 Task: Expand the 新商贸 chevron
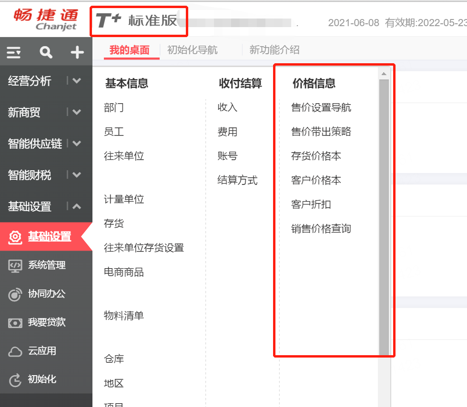pos(77,112)
